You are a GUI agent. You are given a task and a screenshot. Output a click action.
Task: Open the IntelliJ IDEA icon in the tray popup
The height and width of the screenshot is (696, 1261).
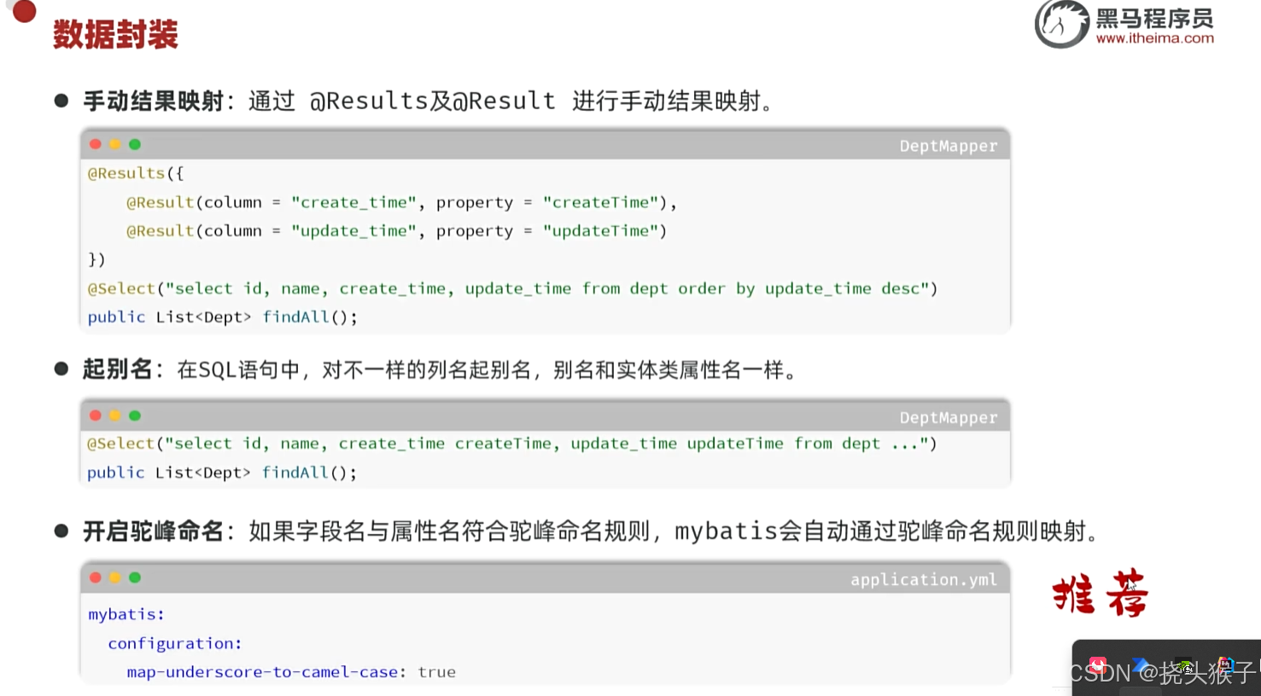click(1225, 666)
